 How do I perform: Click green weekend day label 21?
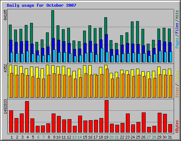(x=117, y=137)
